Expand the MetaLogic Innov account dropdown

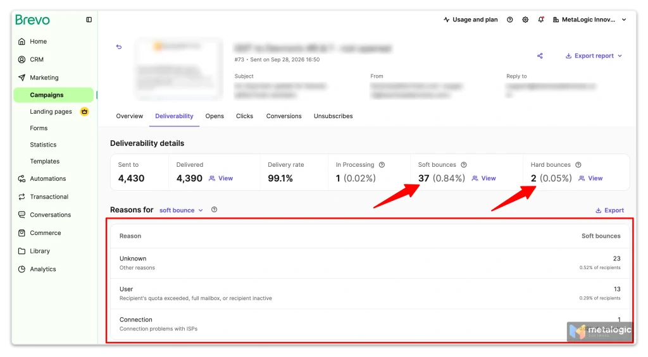coord(590,20)
